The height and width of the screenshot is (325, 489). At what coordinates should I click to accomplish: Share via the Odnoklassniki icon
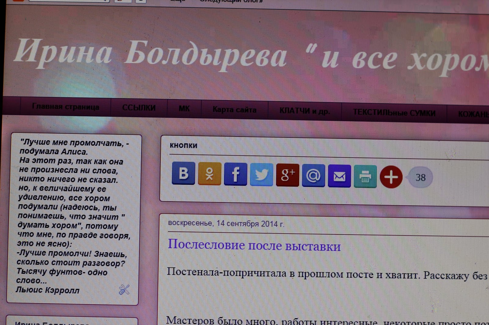(210, 174)
